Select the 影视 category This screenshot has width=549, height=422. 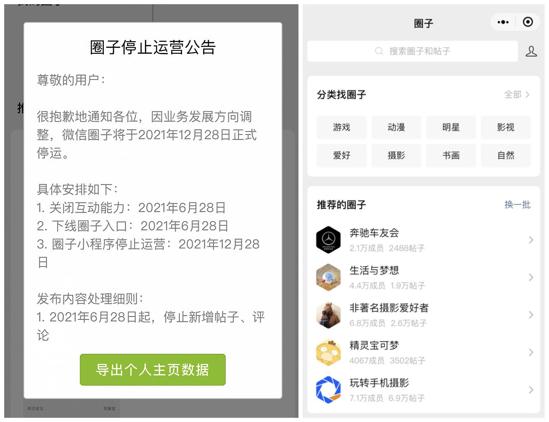[x=506, y=127]
